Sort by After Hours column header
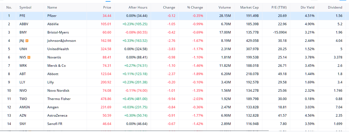Viewport: 349px width, 133px height. pyautogui.click(x=138, y=7)
